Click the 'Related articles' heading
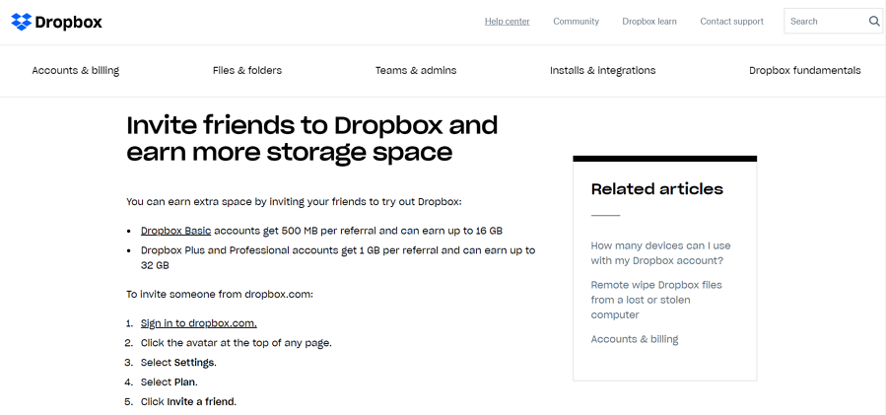 click(657, 189)
